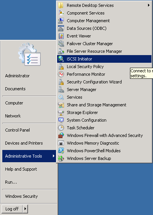Expand the Administrative Tools submenu arrow
Viewport: 153px width, 215px height.
(54, 156)
